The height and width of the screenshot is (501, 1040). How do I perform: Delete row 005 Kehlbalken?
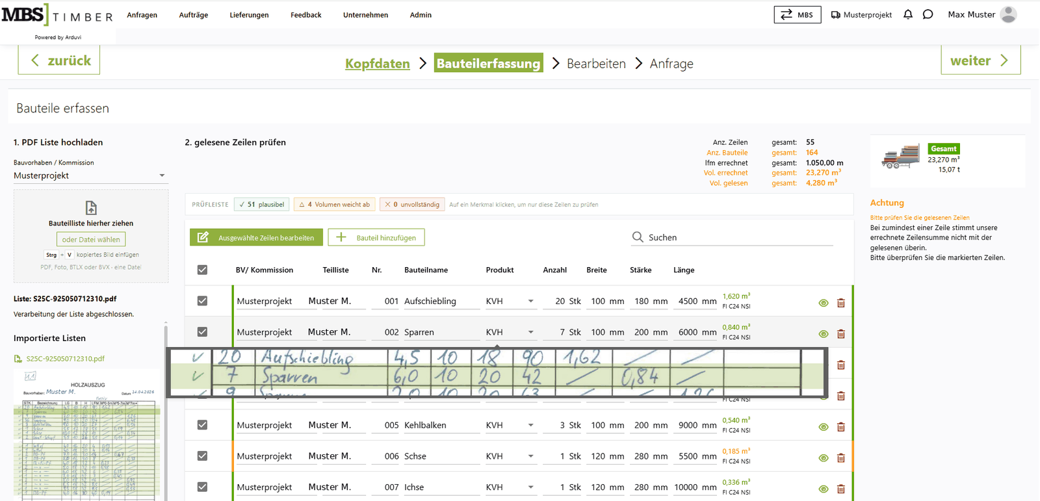tap(841, 427)
